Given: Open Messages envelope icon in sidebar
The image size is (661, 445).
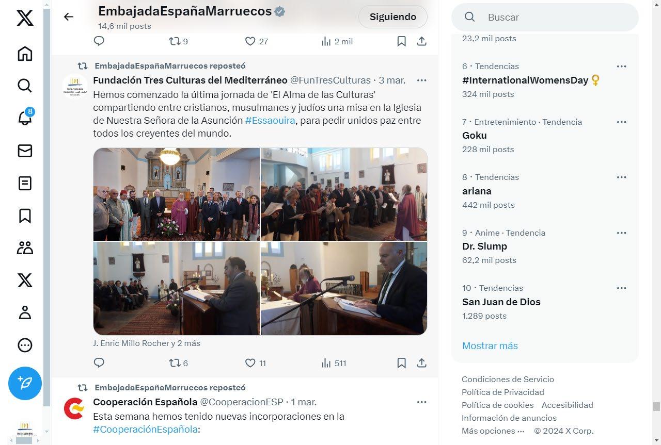Looking at the screenshot, I should pos(25,151).
